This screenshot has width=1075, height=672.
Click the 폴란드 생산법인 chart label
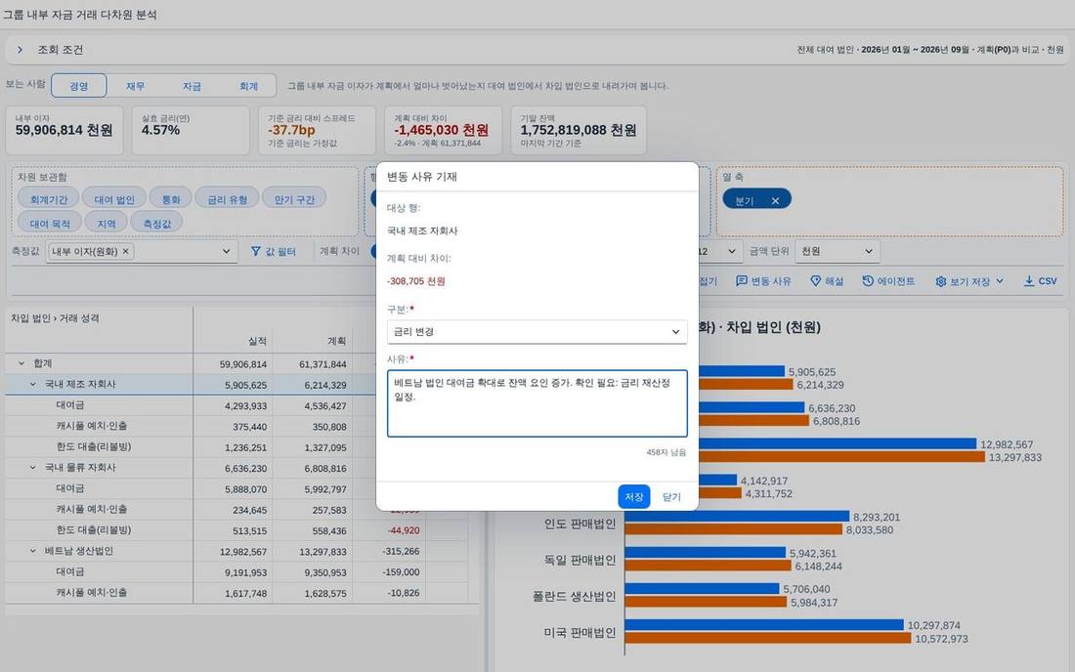click(574, 596)
